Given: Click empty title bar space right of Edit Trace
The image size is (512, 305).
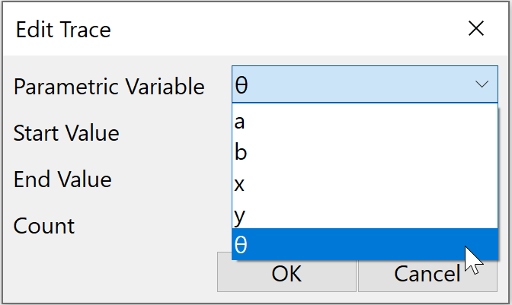Looking at the screenshot, I should 290,30.
